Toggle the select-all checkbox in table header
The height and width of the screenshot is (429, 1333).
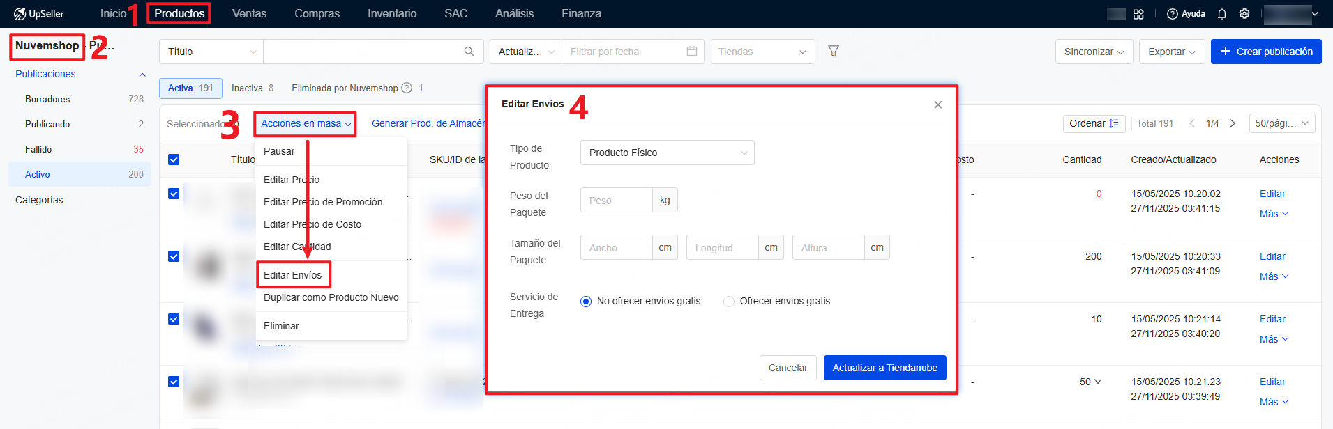174,159
